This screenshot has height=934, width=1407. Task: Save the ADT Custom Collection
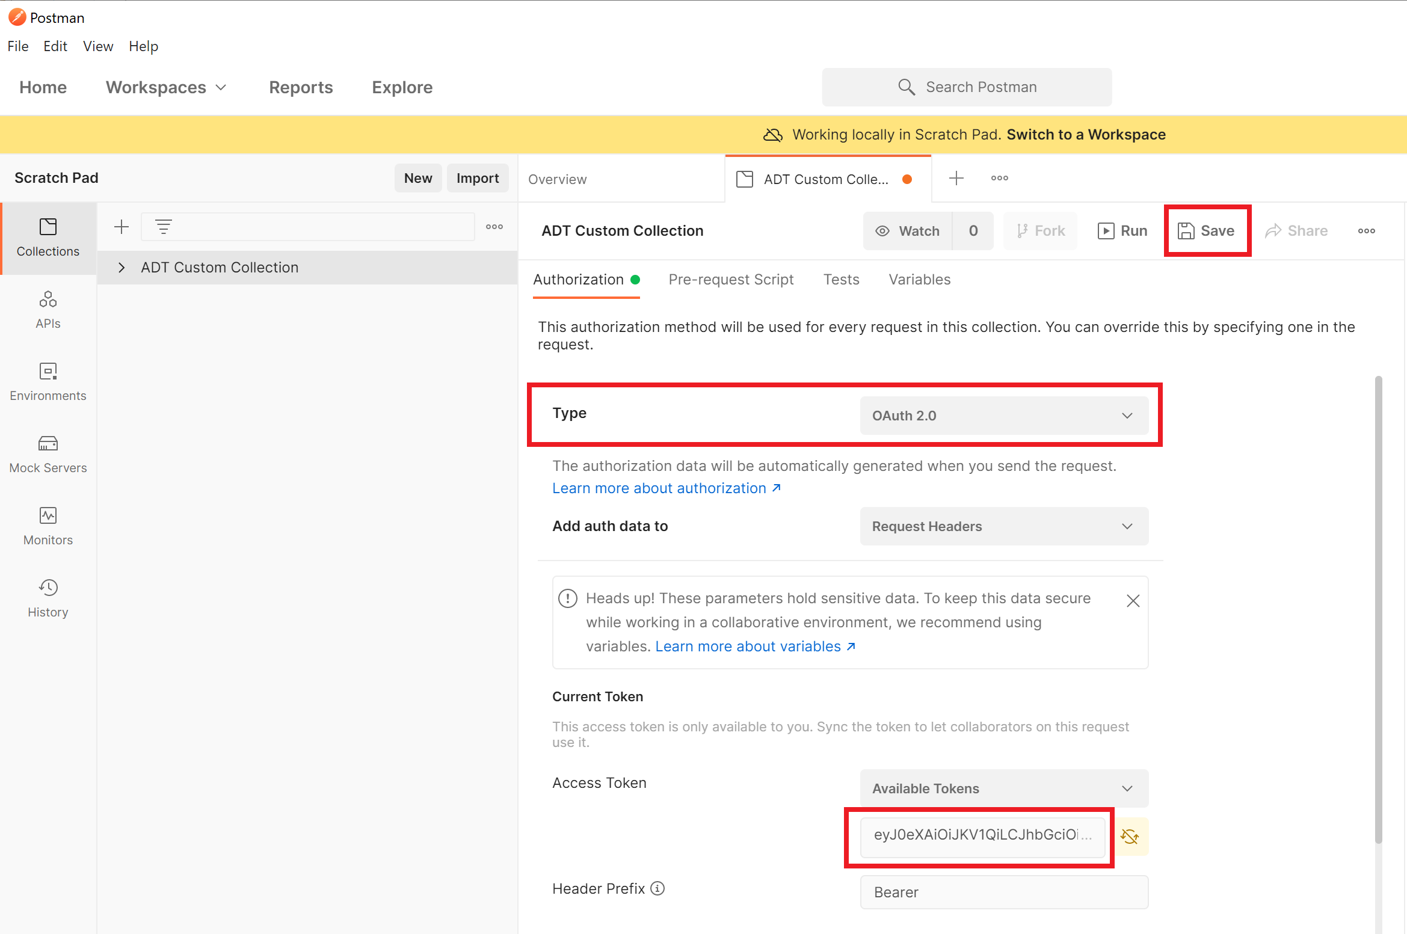[x=1206, y=231]
